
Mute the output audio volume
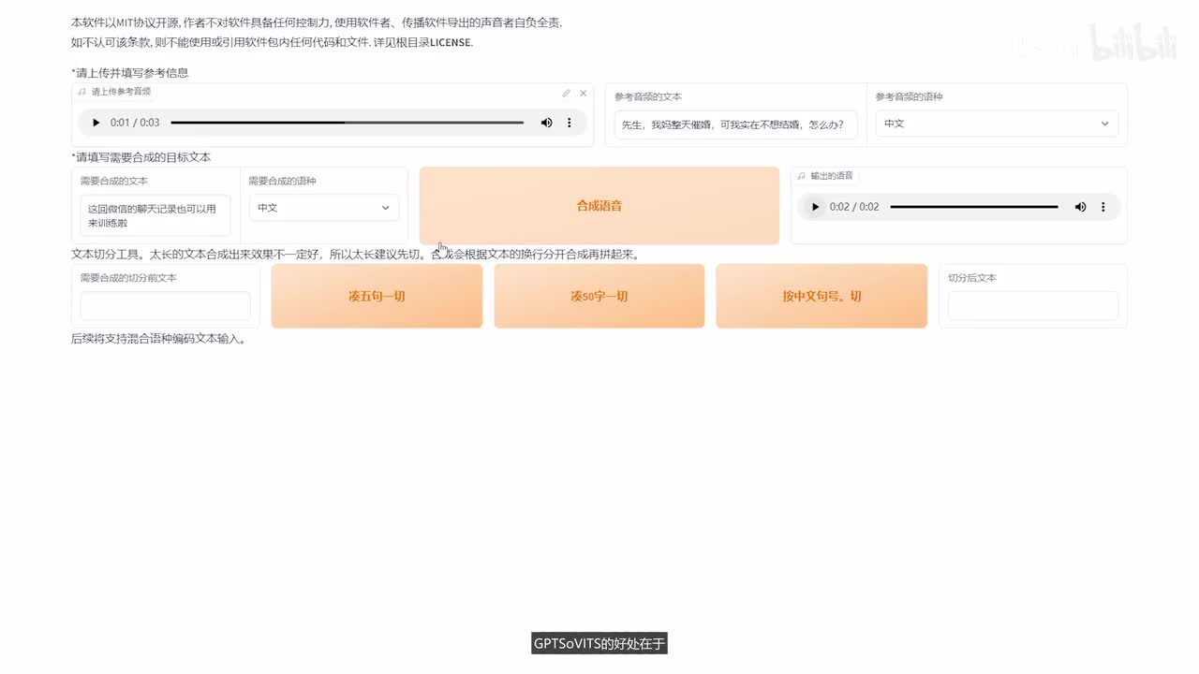coord(1080,207)
